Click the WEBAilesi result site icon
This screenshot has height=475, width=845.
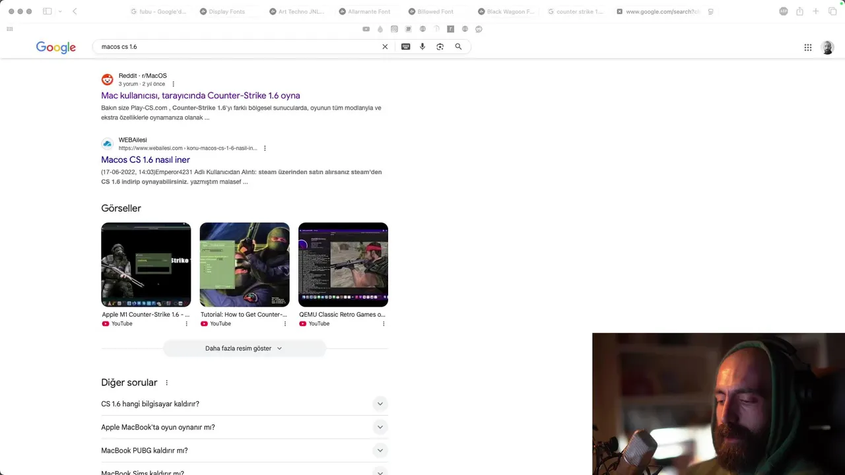107,144
